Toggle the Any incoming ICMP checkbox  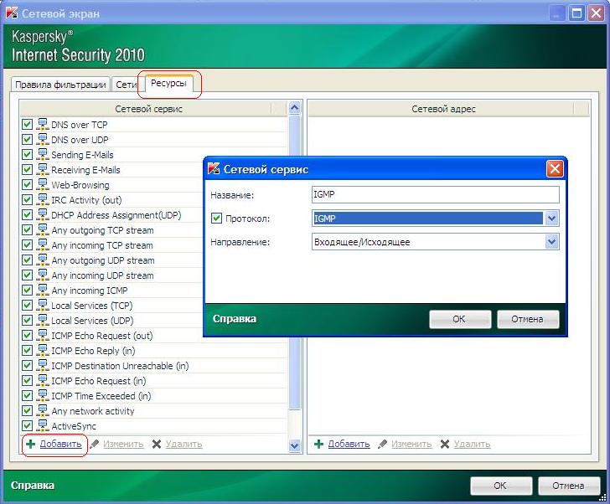coord(27,291)
